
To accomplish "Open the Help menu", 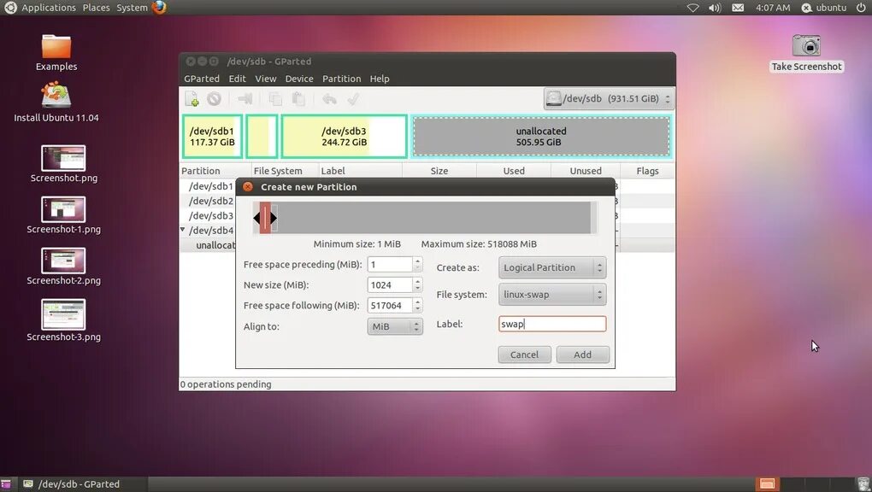I will [380, 79].
